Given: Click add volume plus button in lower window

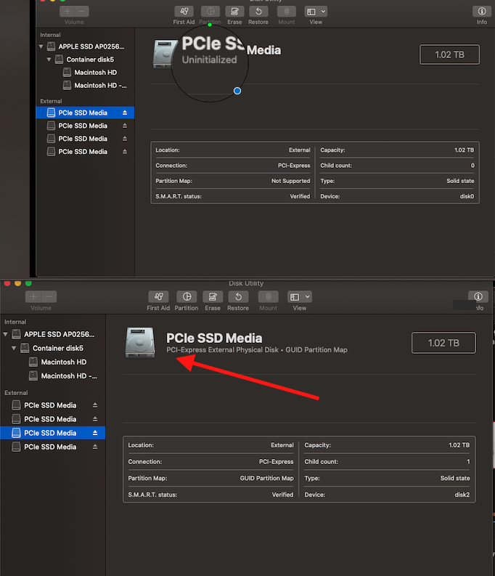Looking at the screenshot, I should [x=33, y=296].
